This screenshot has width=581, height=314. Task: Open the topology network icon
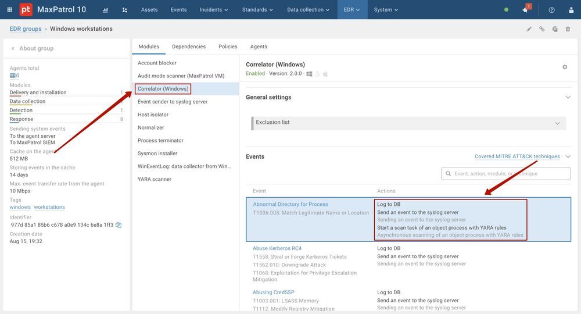click(x=125, y=10)
